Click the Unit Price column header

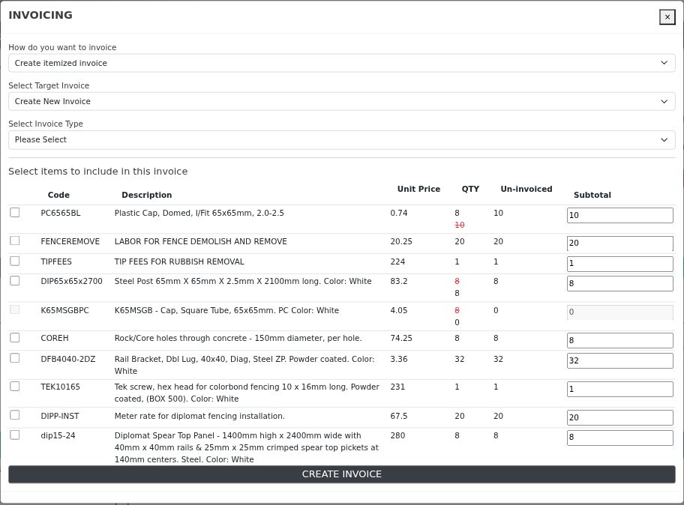(418, 189)
